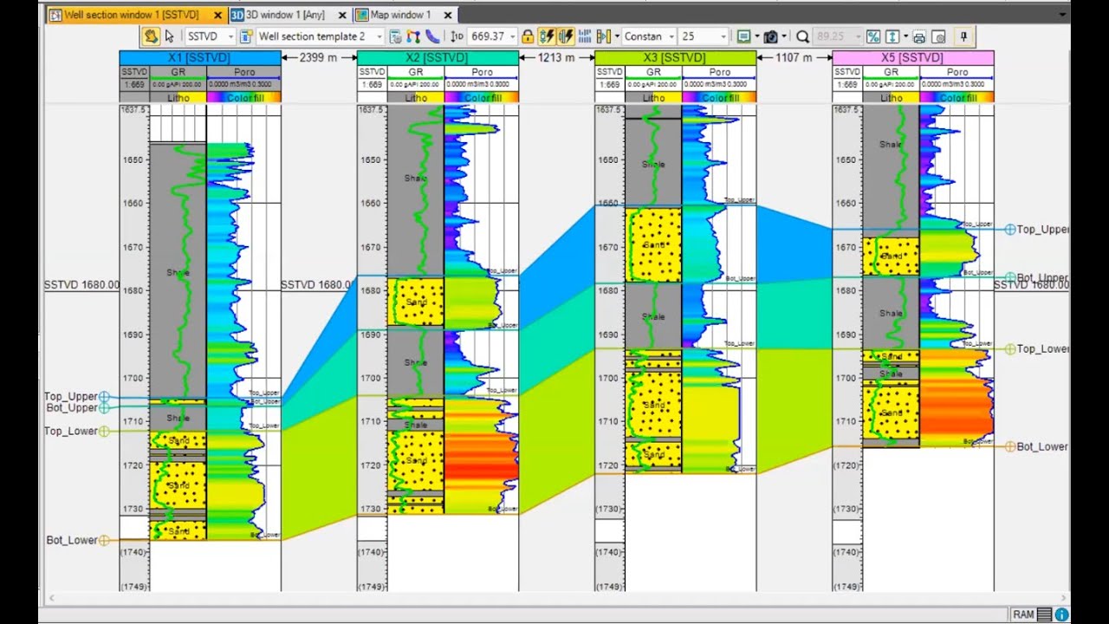
Task: Open the annotation icon dropdown arrow
Action: coord(757,36)
